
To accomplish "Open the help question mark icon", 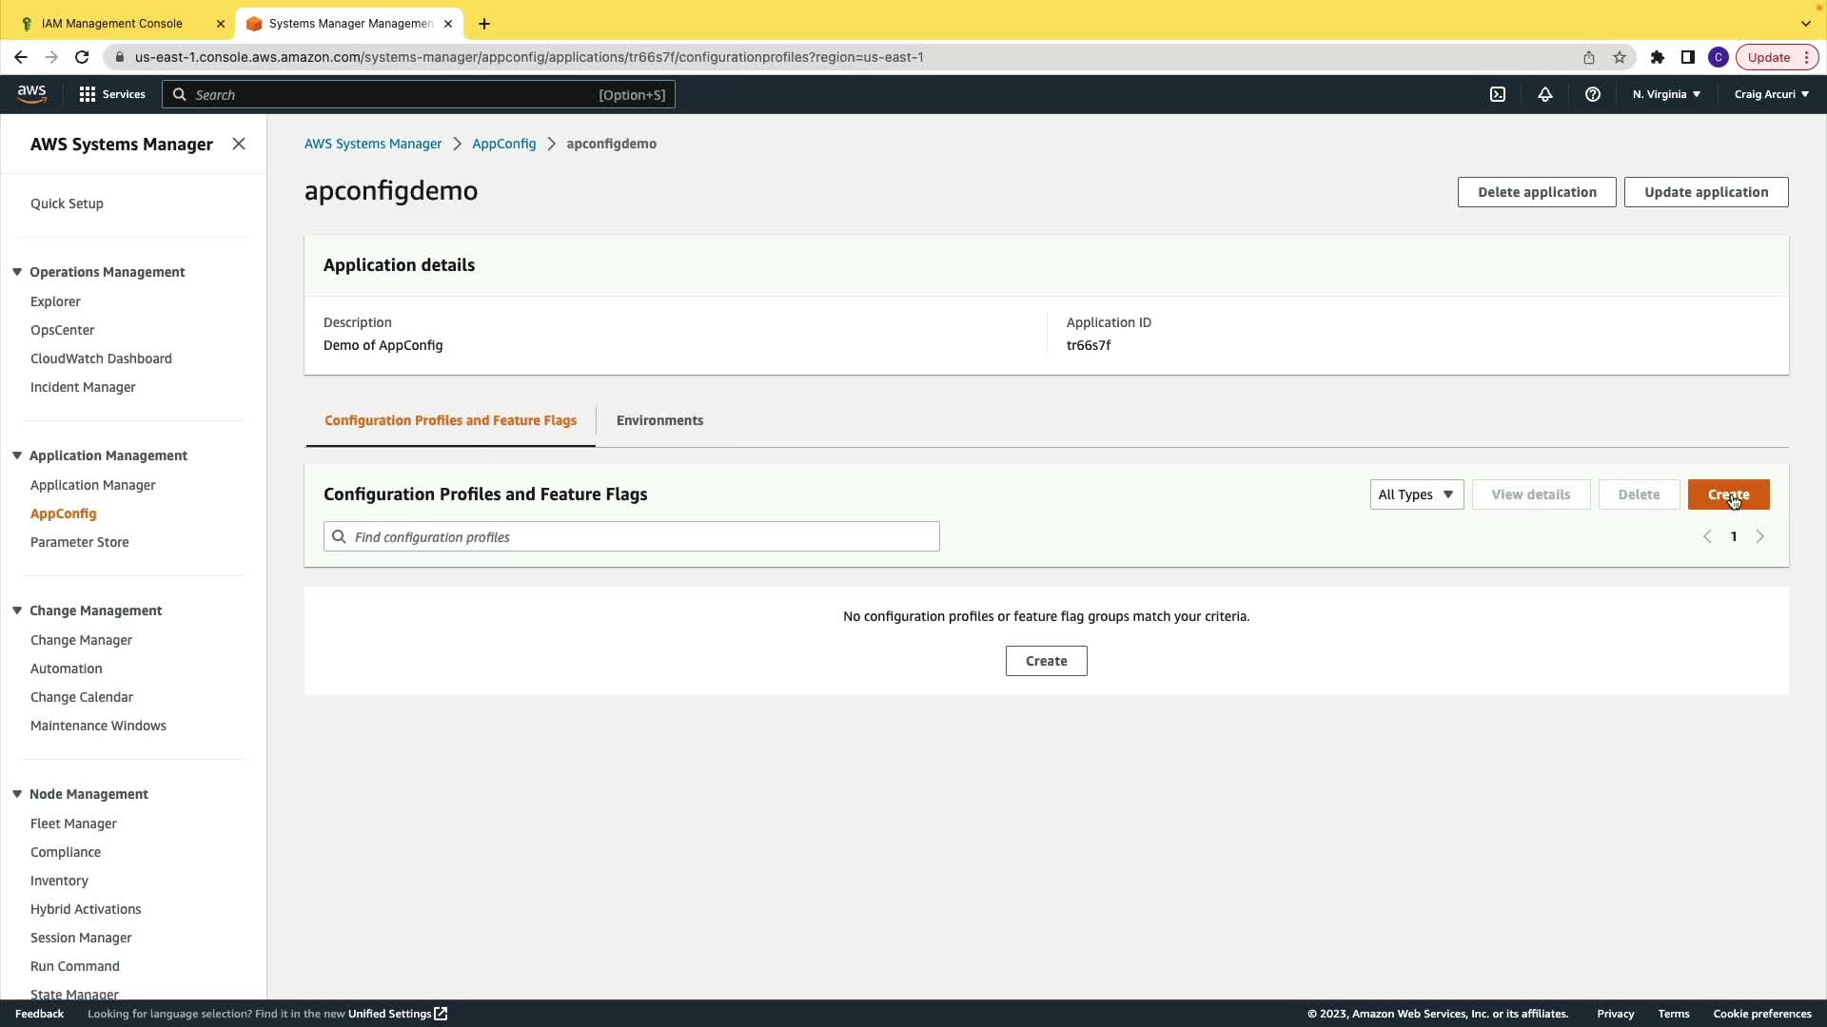I will [1593, 94].
